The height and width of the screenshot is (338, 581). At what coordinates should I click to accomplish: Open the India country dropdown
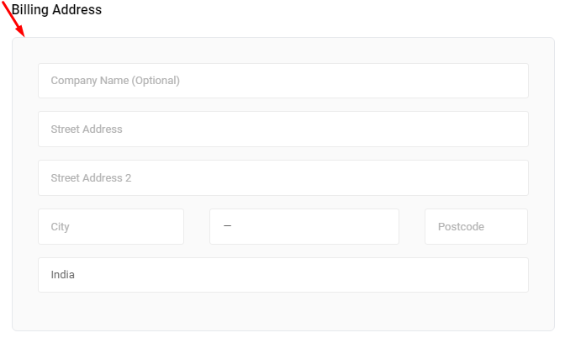tap(283, 275)
